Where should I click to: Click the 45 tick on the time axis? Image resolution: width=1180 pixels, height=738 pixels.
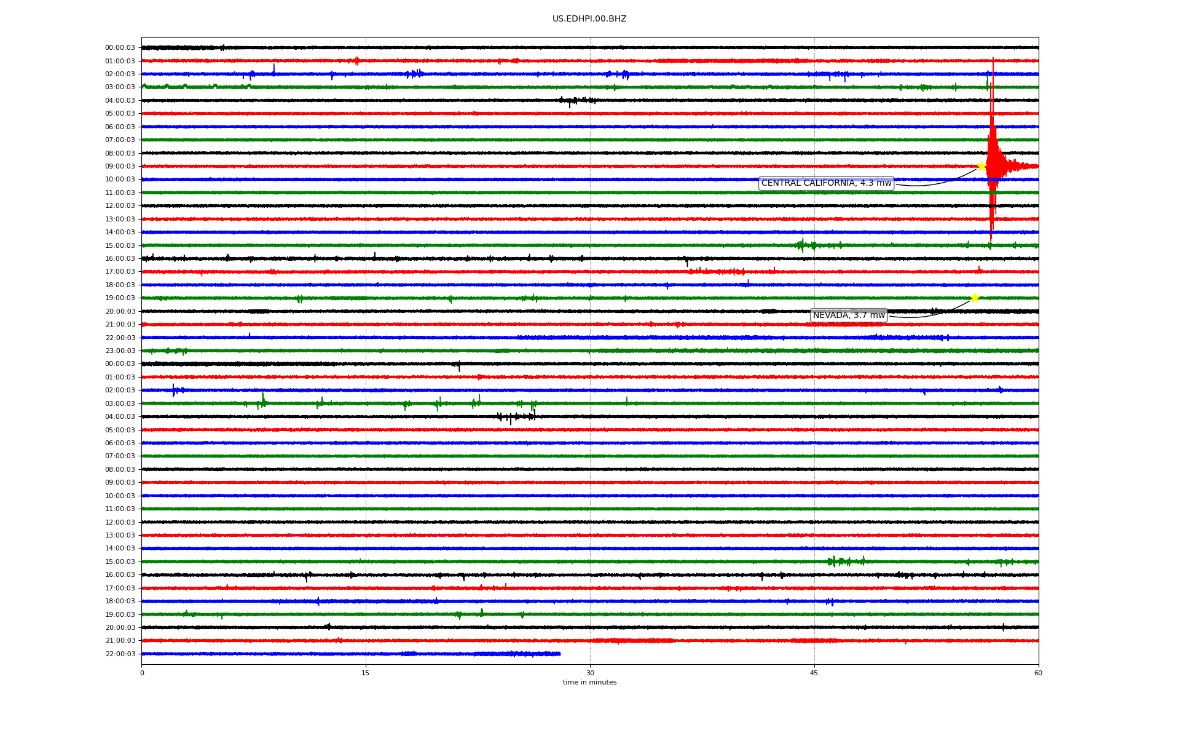click(814, 673)
